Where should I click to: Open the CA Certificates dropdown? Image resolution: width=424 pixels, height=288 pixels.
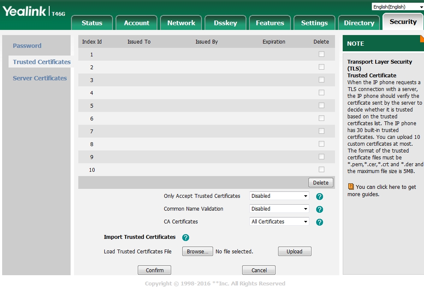[279, 222]
